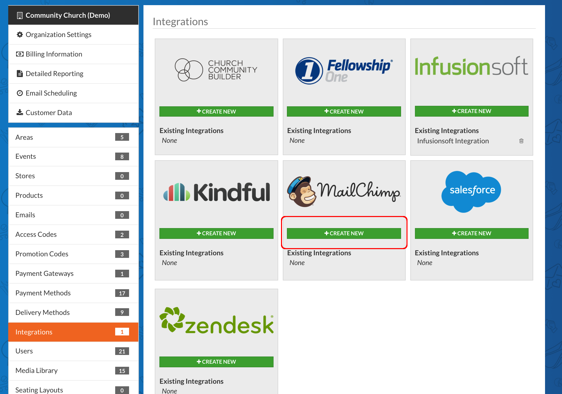Click the Detailed Reporting document icon

click(x=20, y=73)
